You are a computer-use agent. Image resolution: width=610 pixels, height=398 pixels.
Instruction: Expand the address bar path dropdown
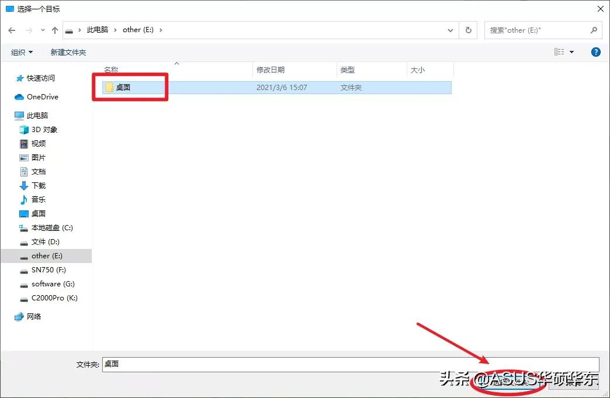click(x=450, y=29)
